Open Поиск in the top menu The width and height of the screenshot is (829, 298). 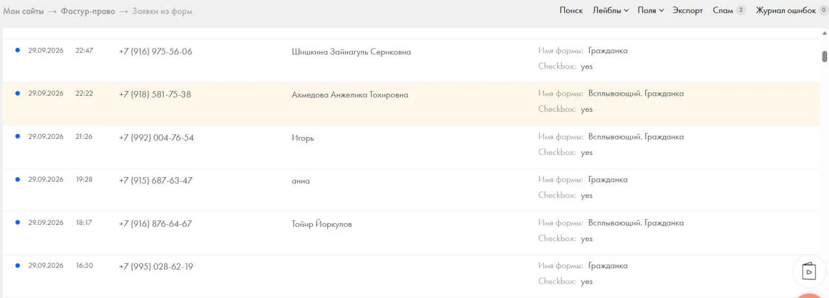[x=571, y=10]
